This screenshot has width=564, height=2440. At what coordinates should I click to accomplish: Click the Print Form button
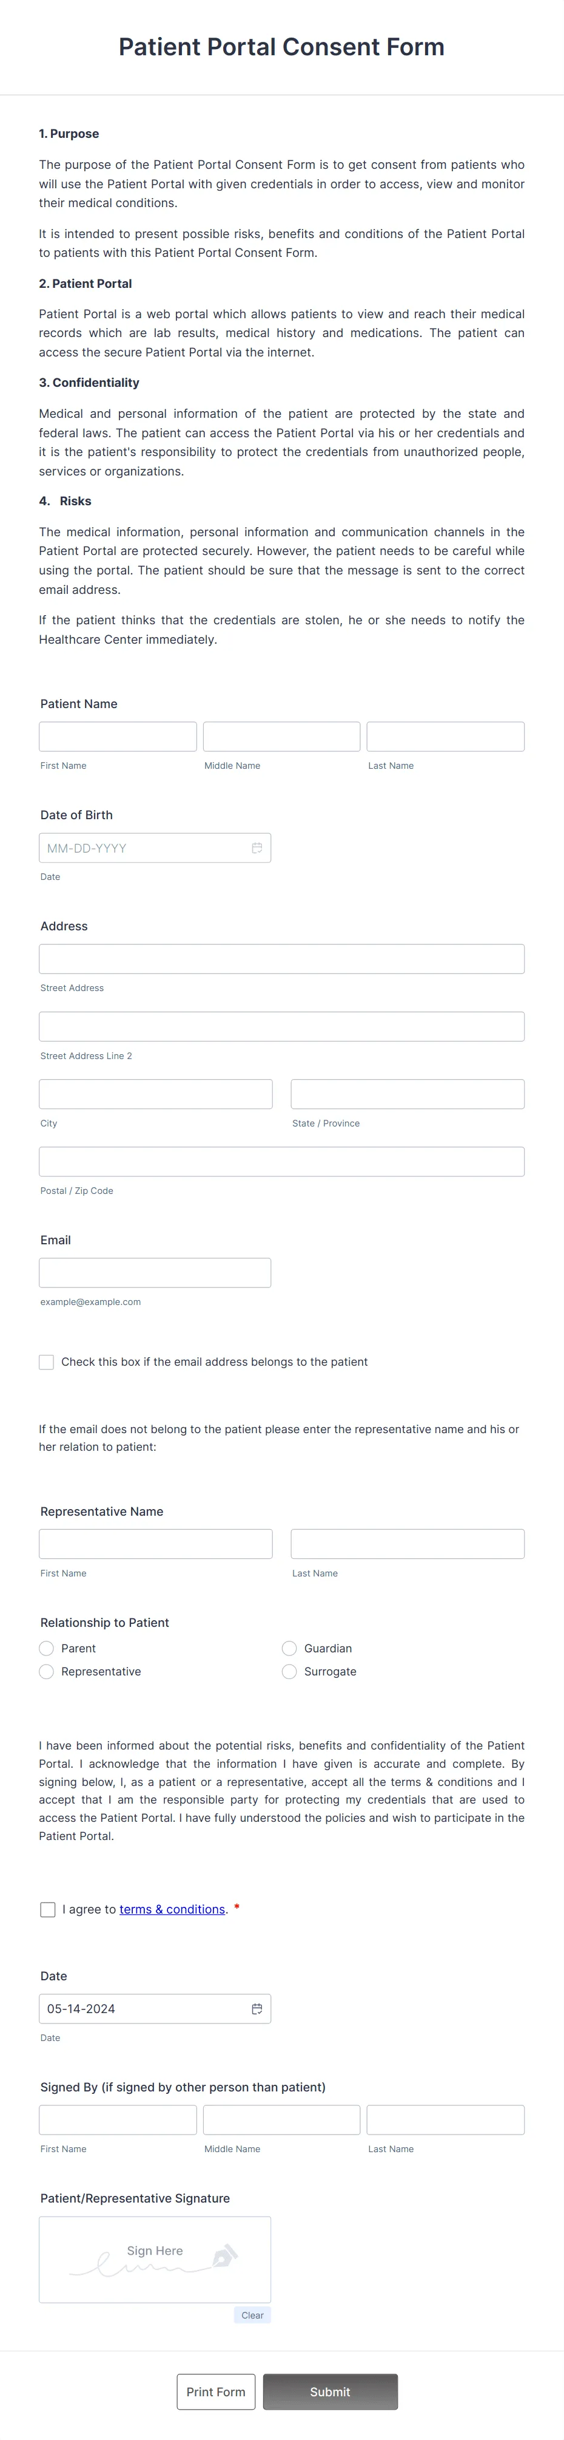click(x=216, y=2391)
